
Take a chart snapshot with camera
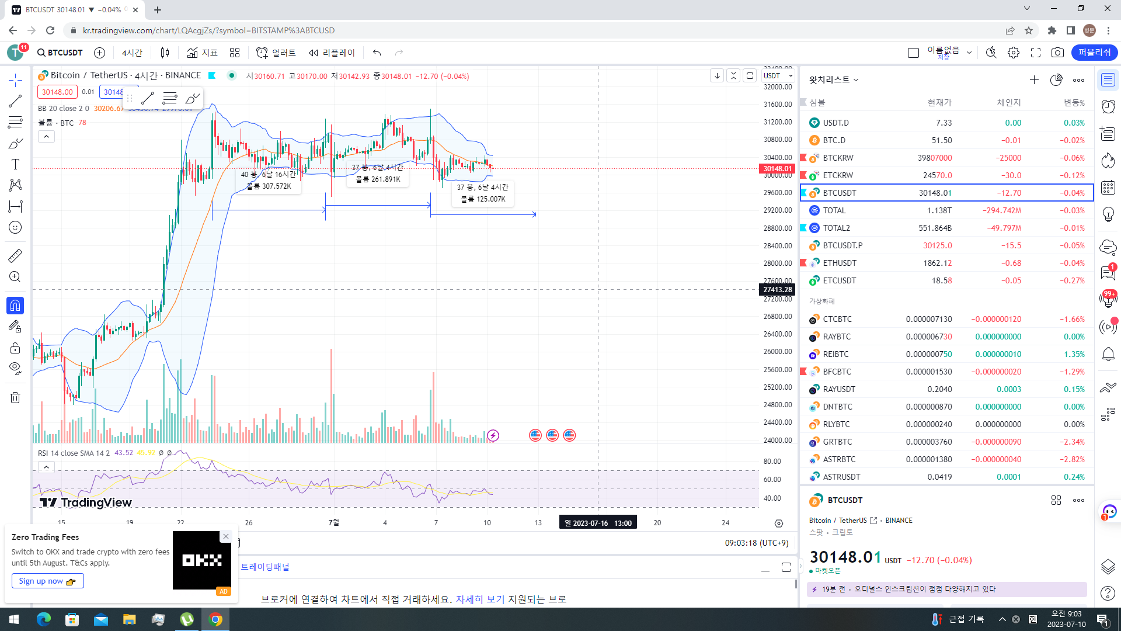click(1057, 53)
